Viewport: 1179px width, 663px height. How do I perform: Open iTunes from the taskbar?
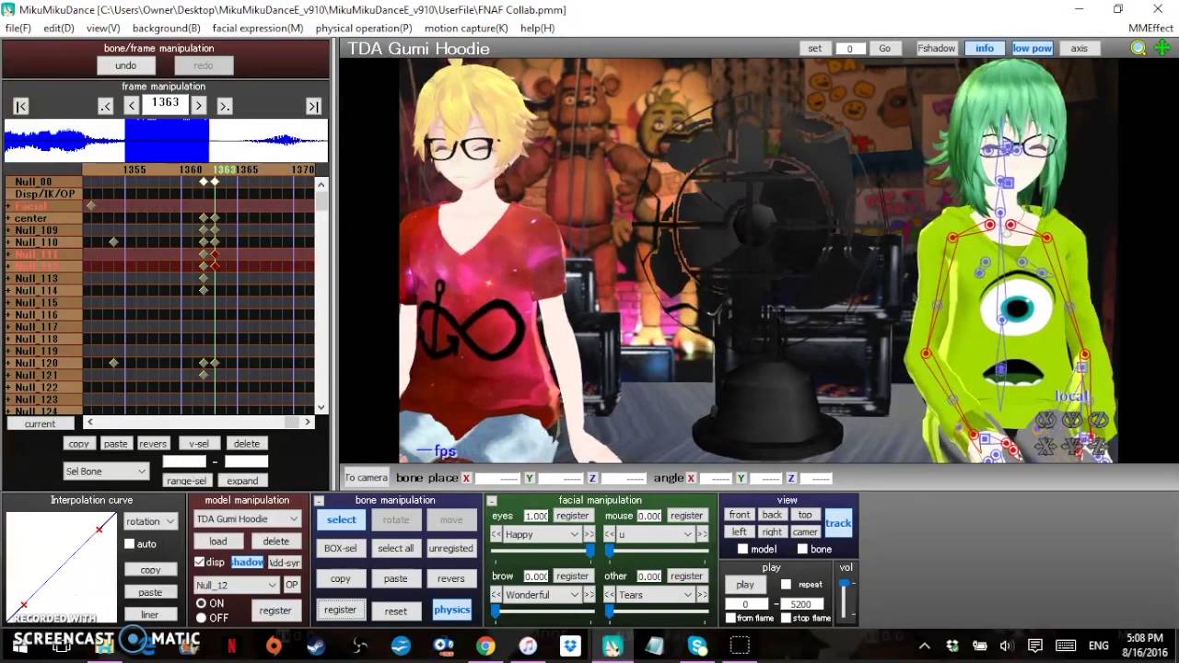click(x=528, y=646)
